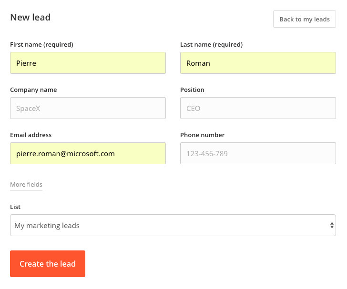This screenshot has height=289, width=347.
Task: Click the Email address label
Action: (x=31, y=135)
